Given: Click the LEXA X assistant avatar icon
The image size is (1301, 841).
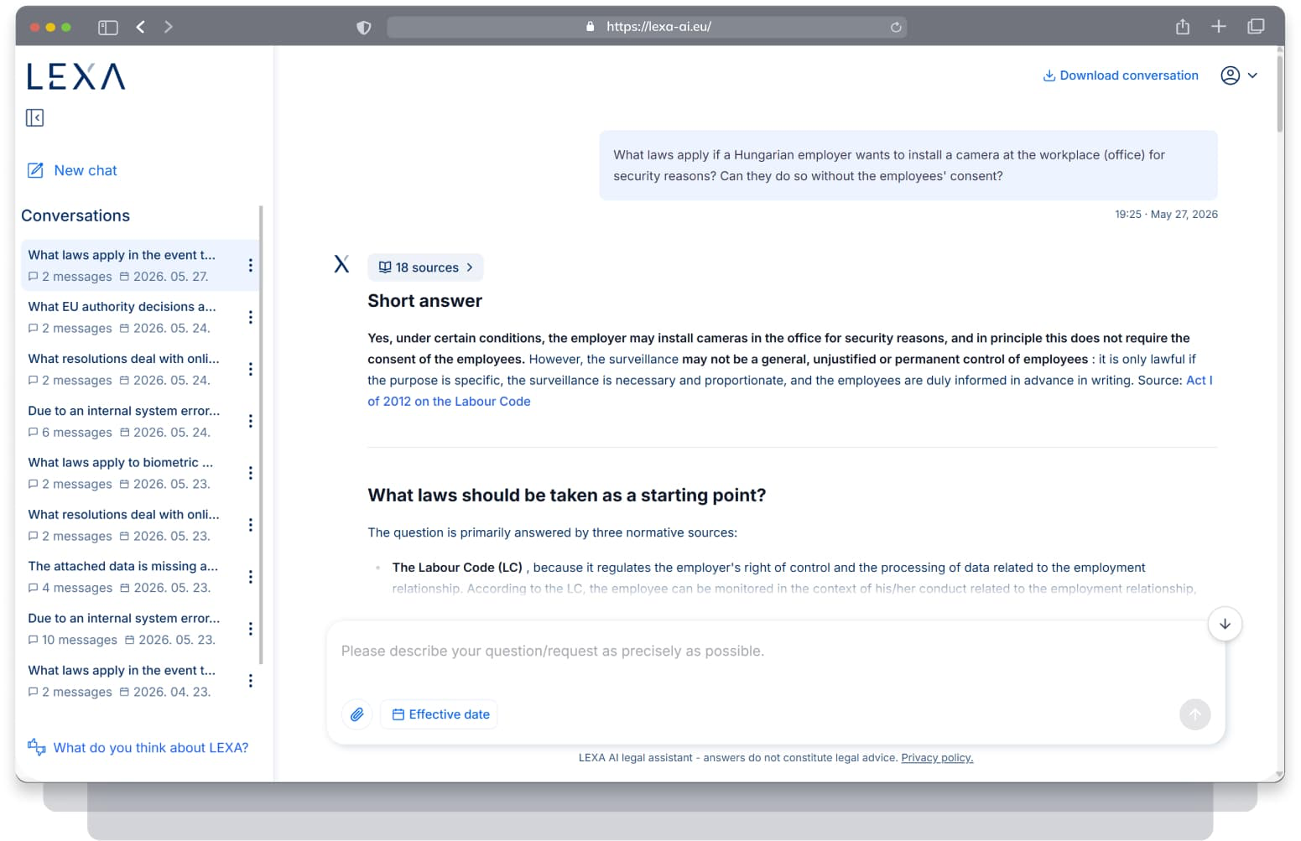Looking at the screenshot, I should [341, 265].
